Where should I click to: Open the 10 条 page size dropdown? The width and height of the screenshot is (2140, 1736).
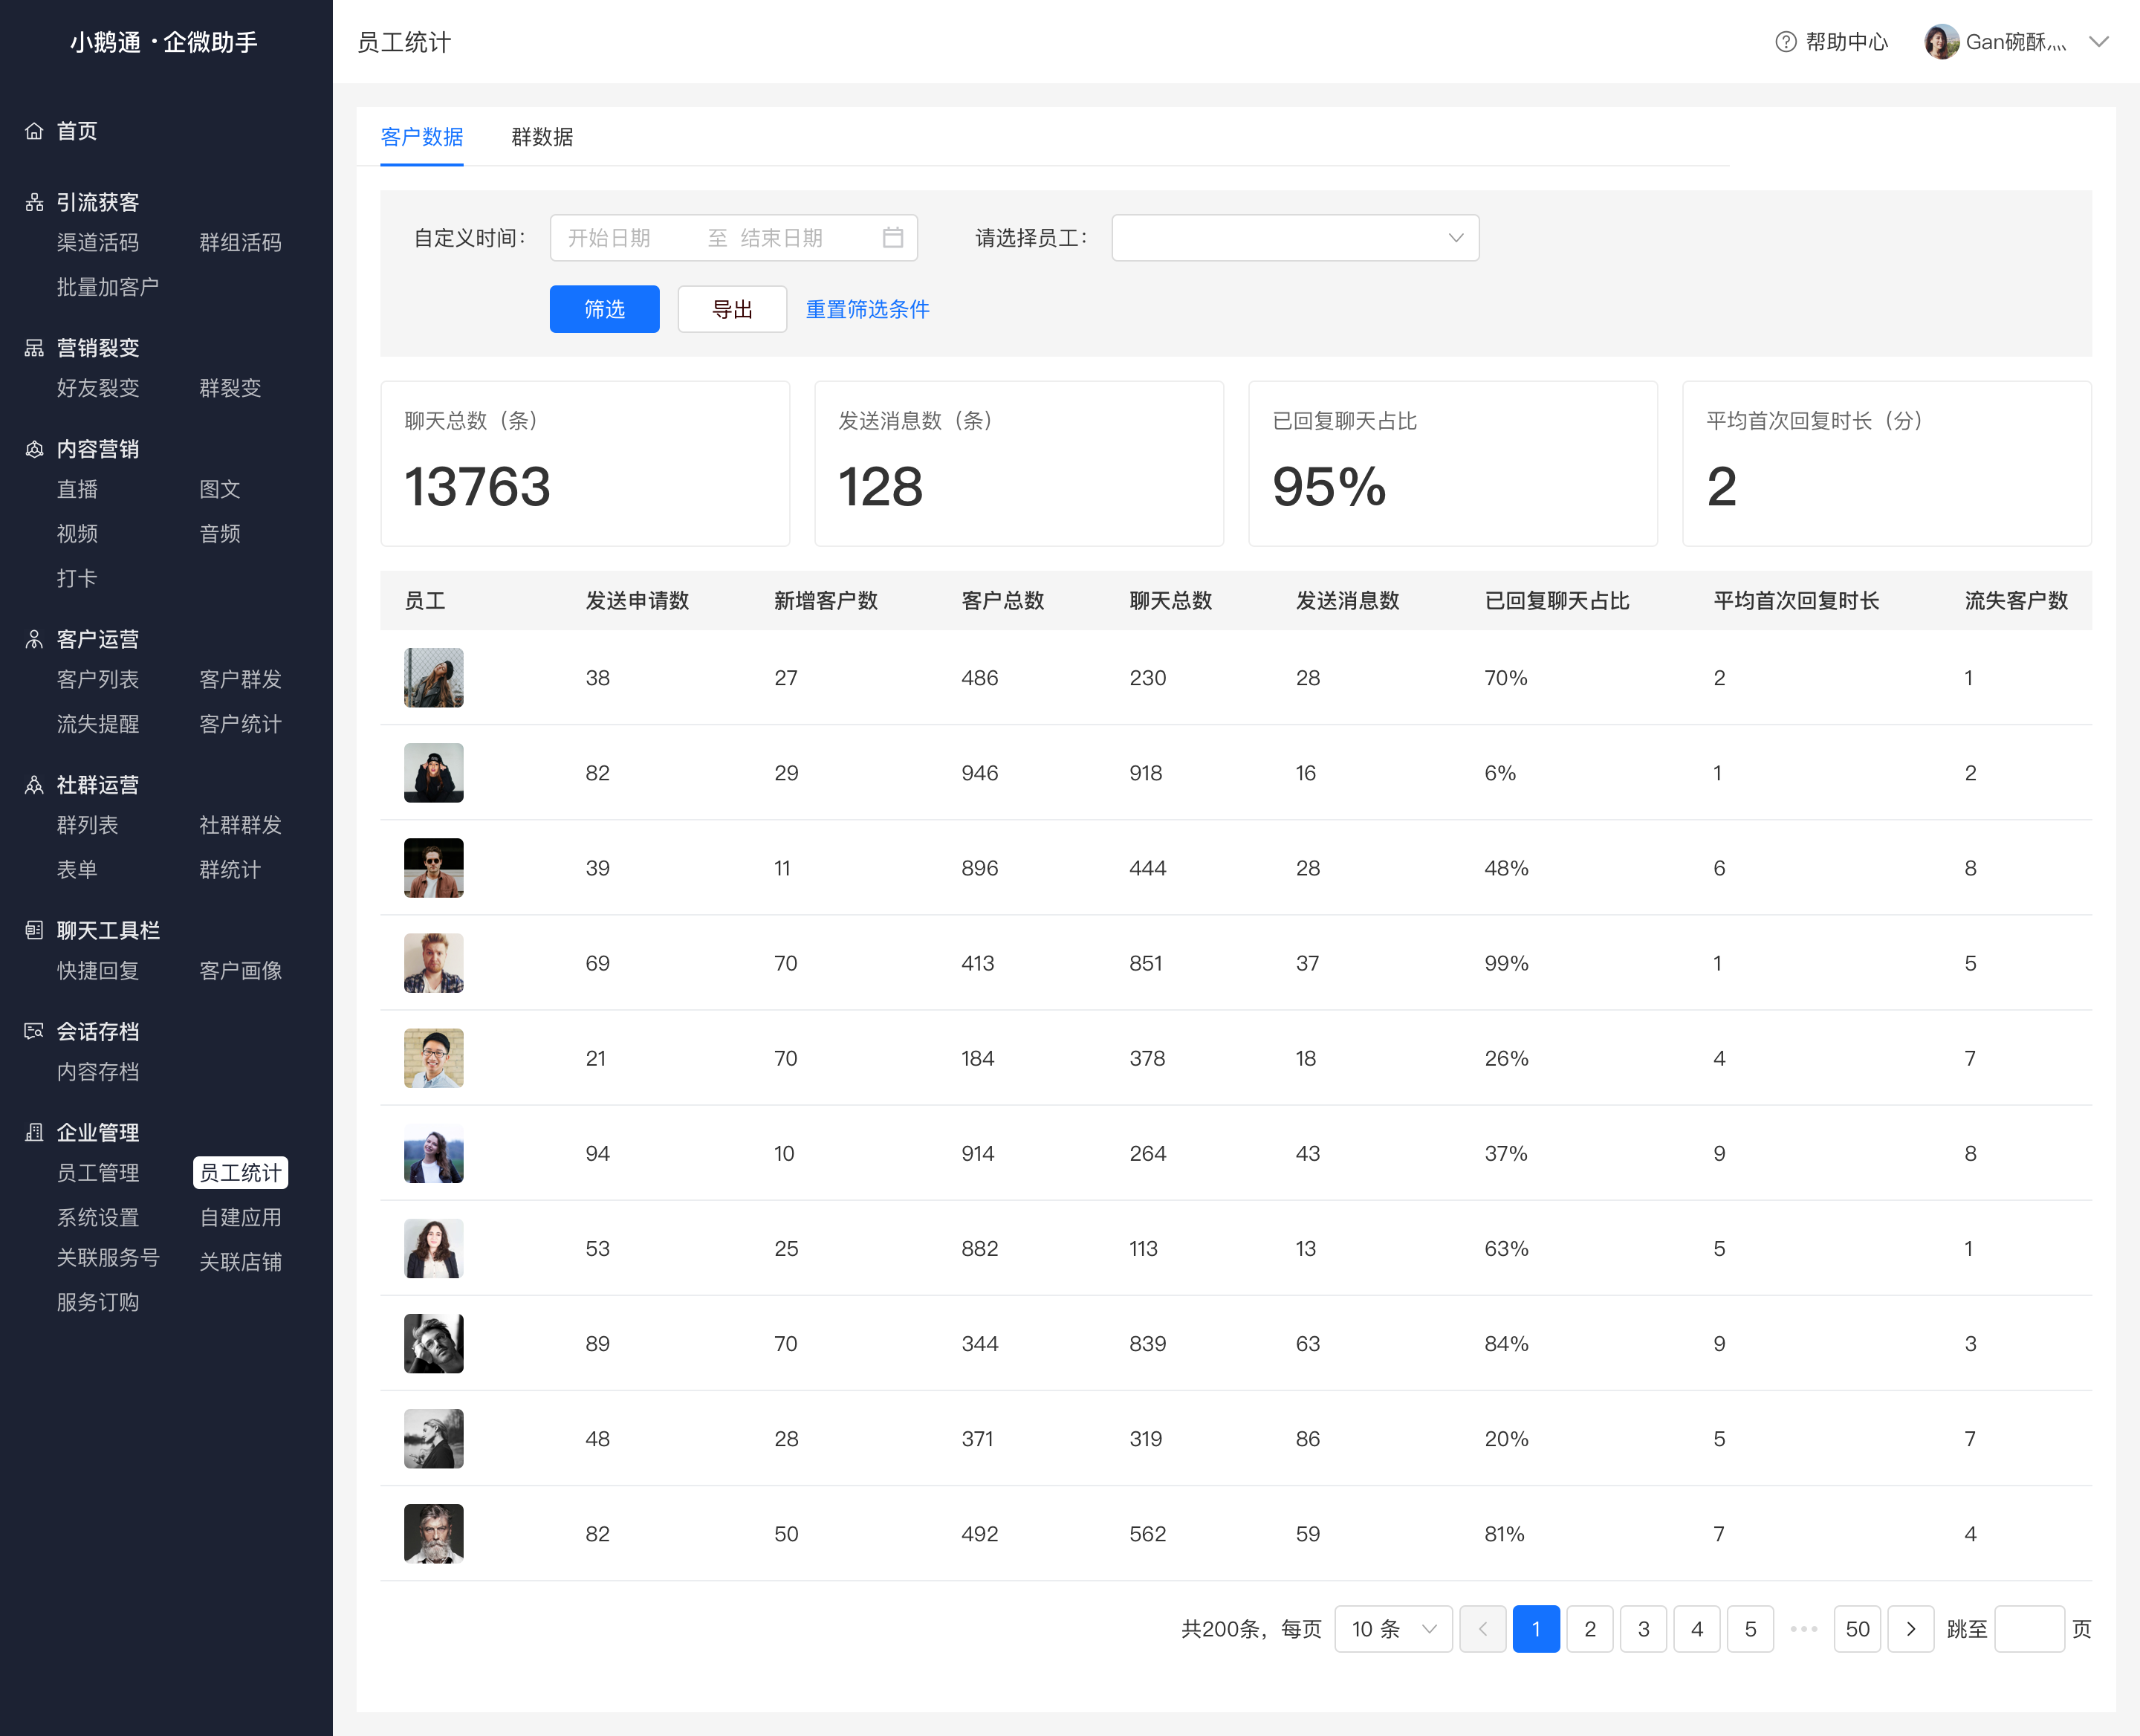click(1393, 1629)
